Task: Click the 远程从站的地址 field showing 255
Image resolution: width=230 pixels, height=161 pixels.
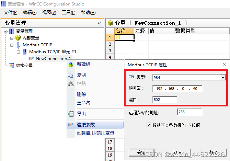Action: tap(189, 112)
